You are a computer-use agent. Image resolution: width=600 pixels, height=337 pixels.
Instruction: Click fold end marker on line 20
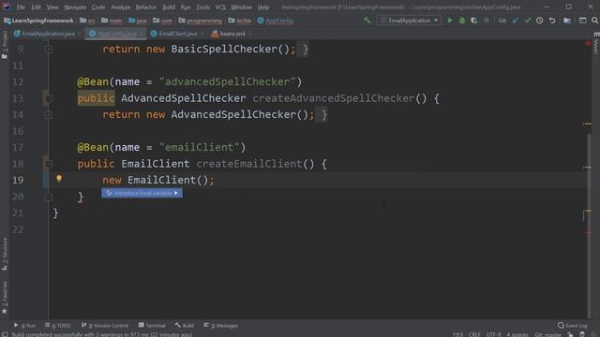[x=49, y=197]
